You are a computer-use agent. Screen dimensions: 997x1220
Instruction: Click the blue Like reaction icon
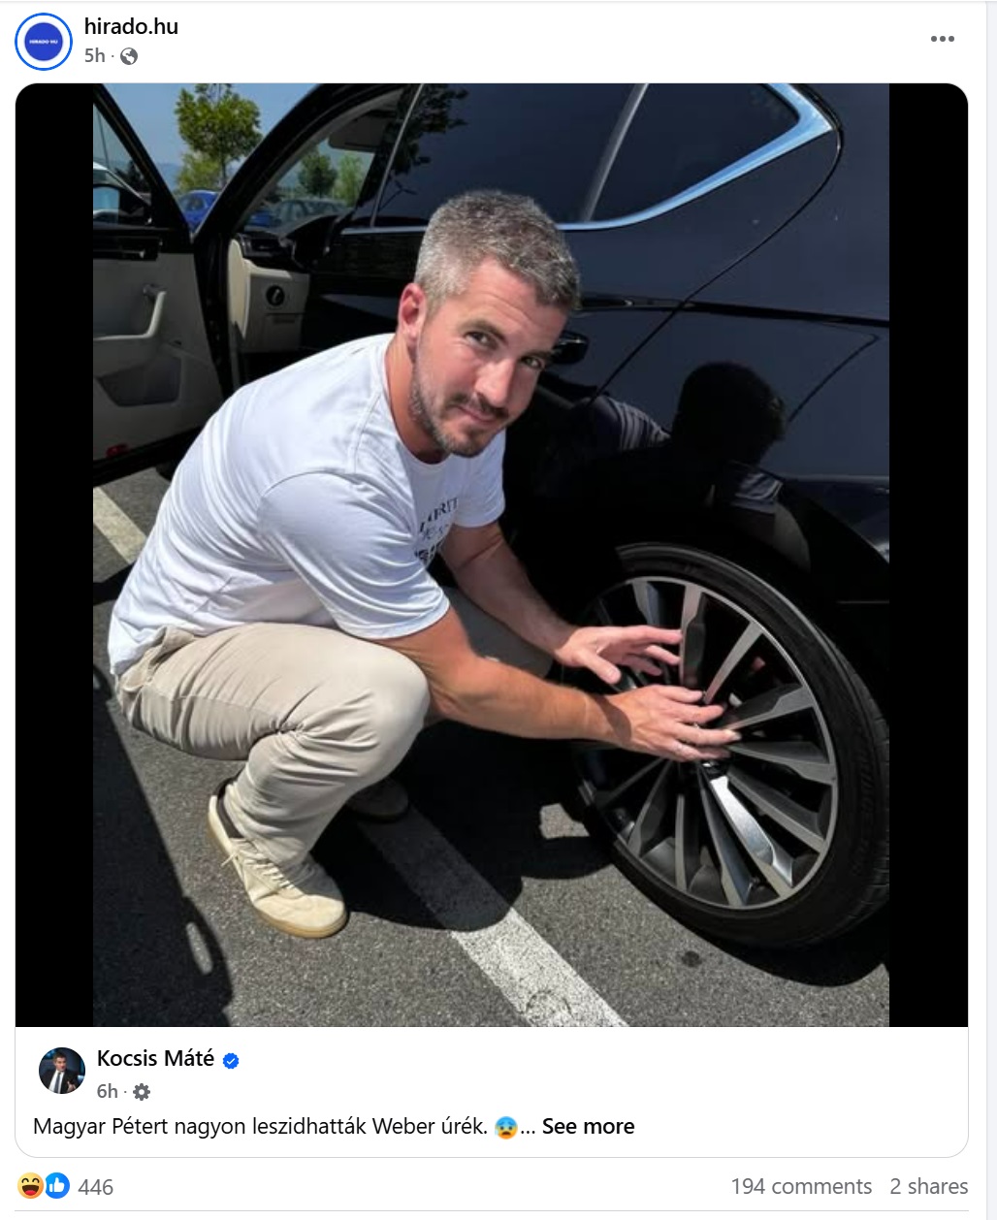click(x=57, y=1185)
